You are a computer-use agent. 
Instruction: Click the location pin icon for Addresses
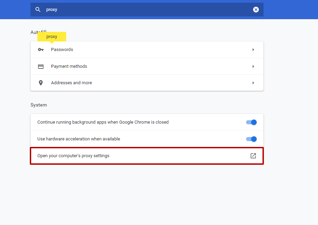pos(41,83)
